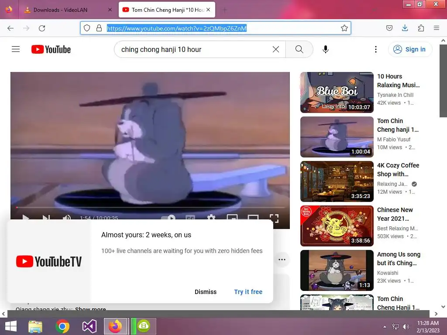Go back in Firefox
447x335 pixels.
pos(10,28)
